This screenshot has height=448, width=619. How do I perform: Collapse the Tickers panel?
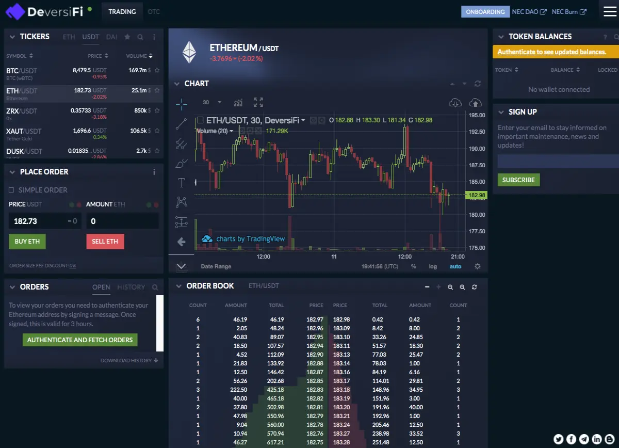(x=12, y=37)
